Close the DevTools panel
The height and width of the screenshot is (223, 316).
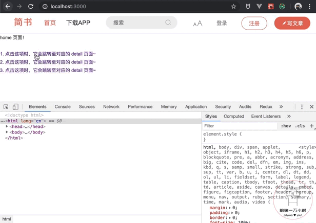tap(311, 107)
